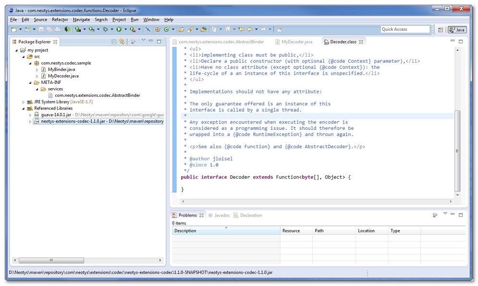478x286 pixels.
Task: Click the Run green play toolbar icon
Action: 118,30
